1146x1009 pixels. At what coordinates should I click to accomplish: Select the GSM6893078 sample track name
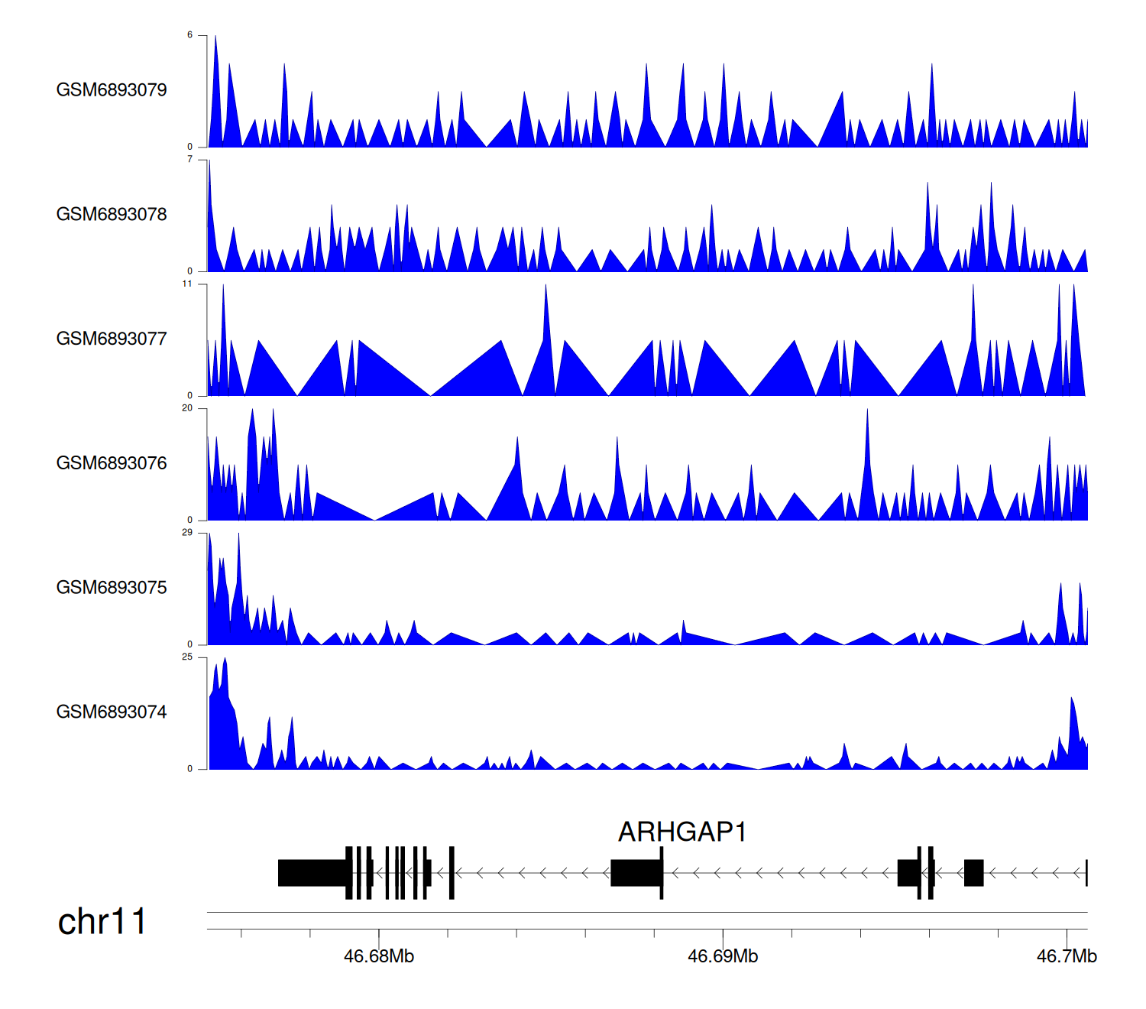(x=112, y=215)
